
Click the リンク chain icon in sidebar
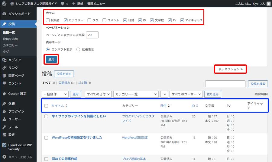(x=4, y=68)
